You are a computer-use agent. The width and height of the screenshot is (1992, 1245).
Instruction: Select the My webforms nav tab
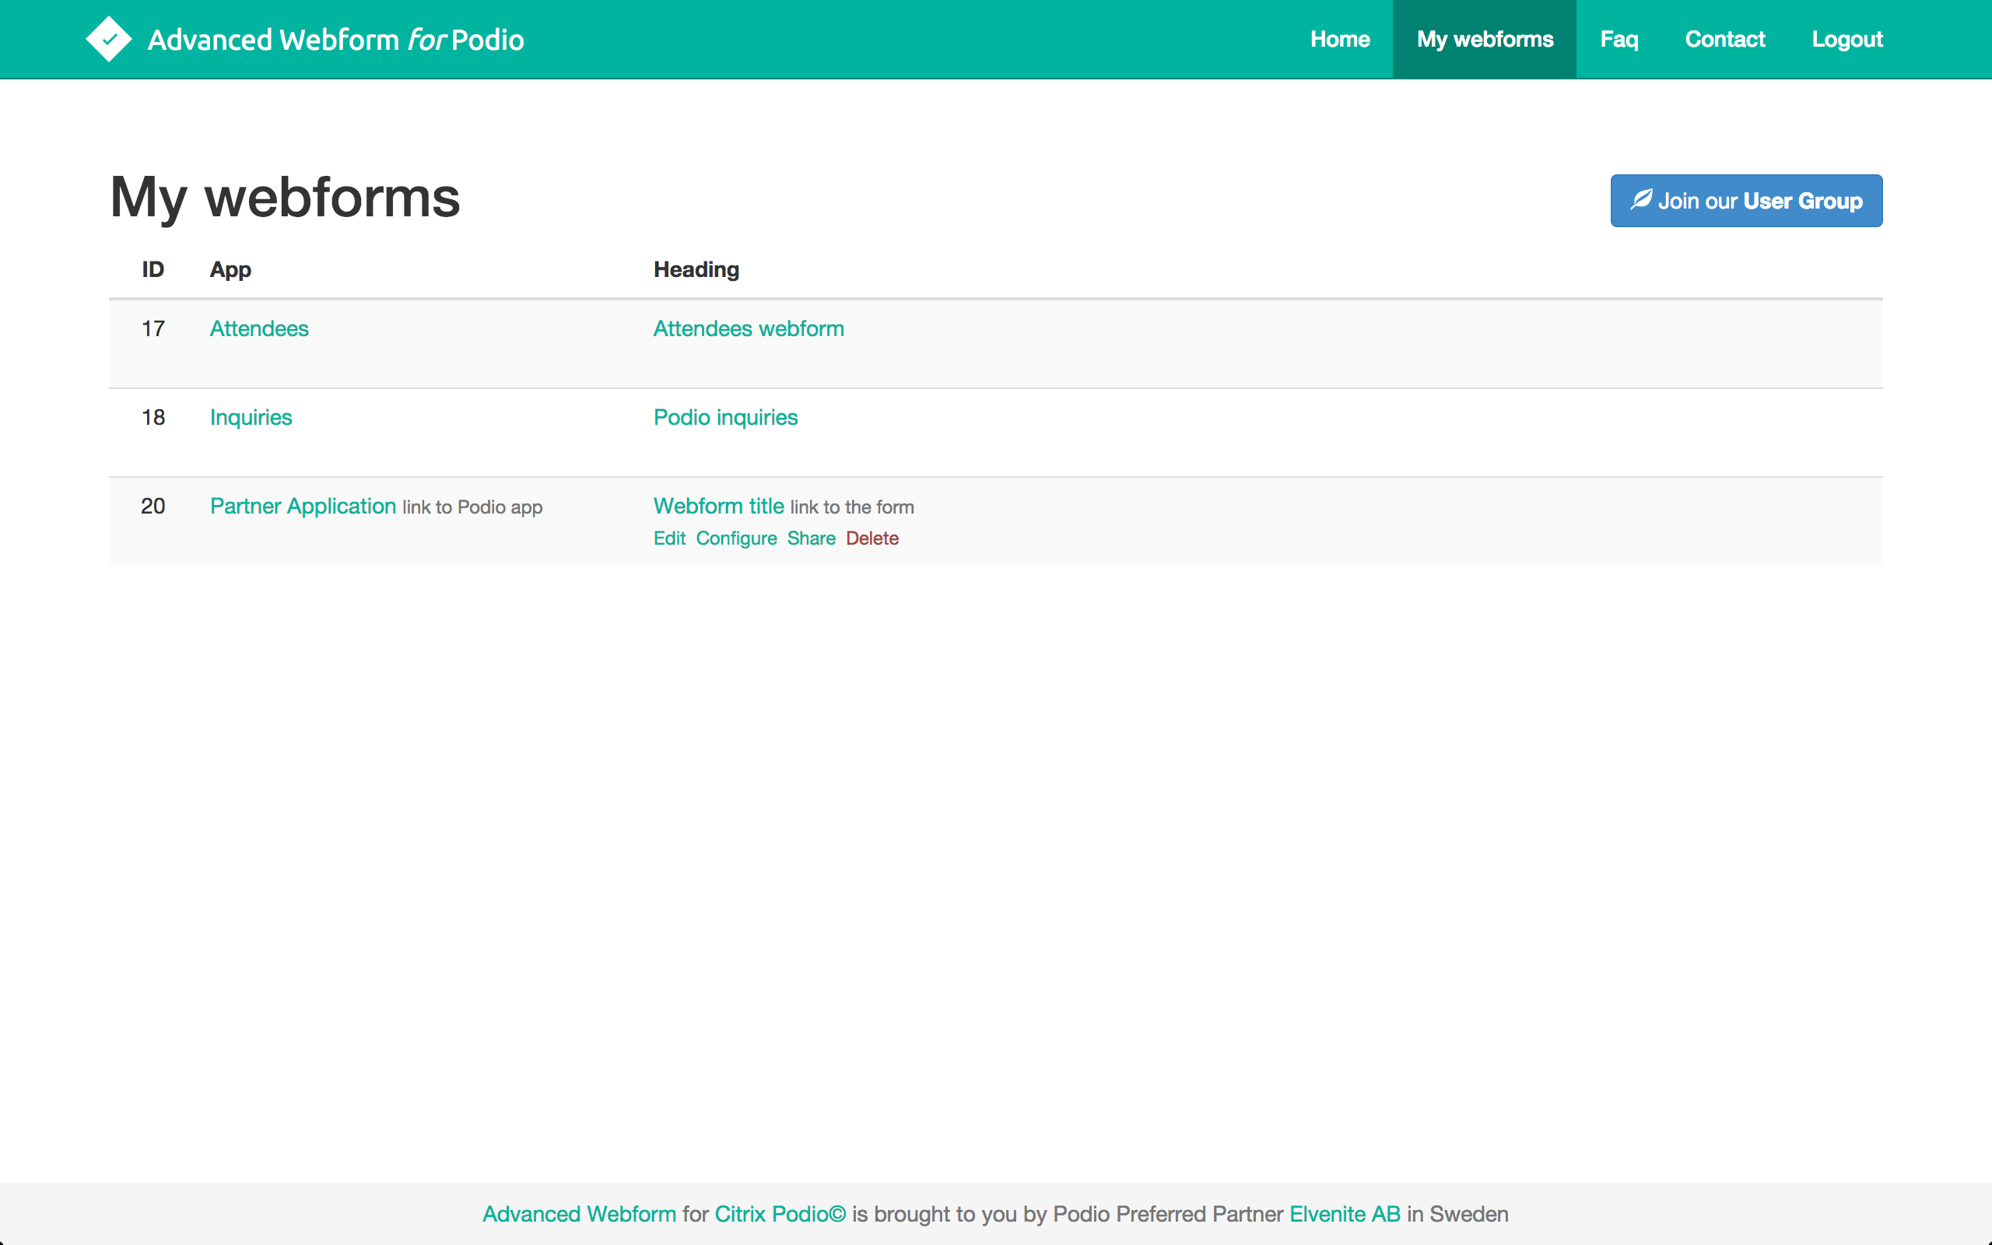[x=1484, y=39]
